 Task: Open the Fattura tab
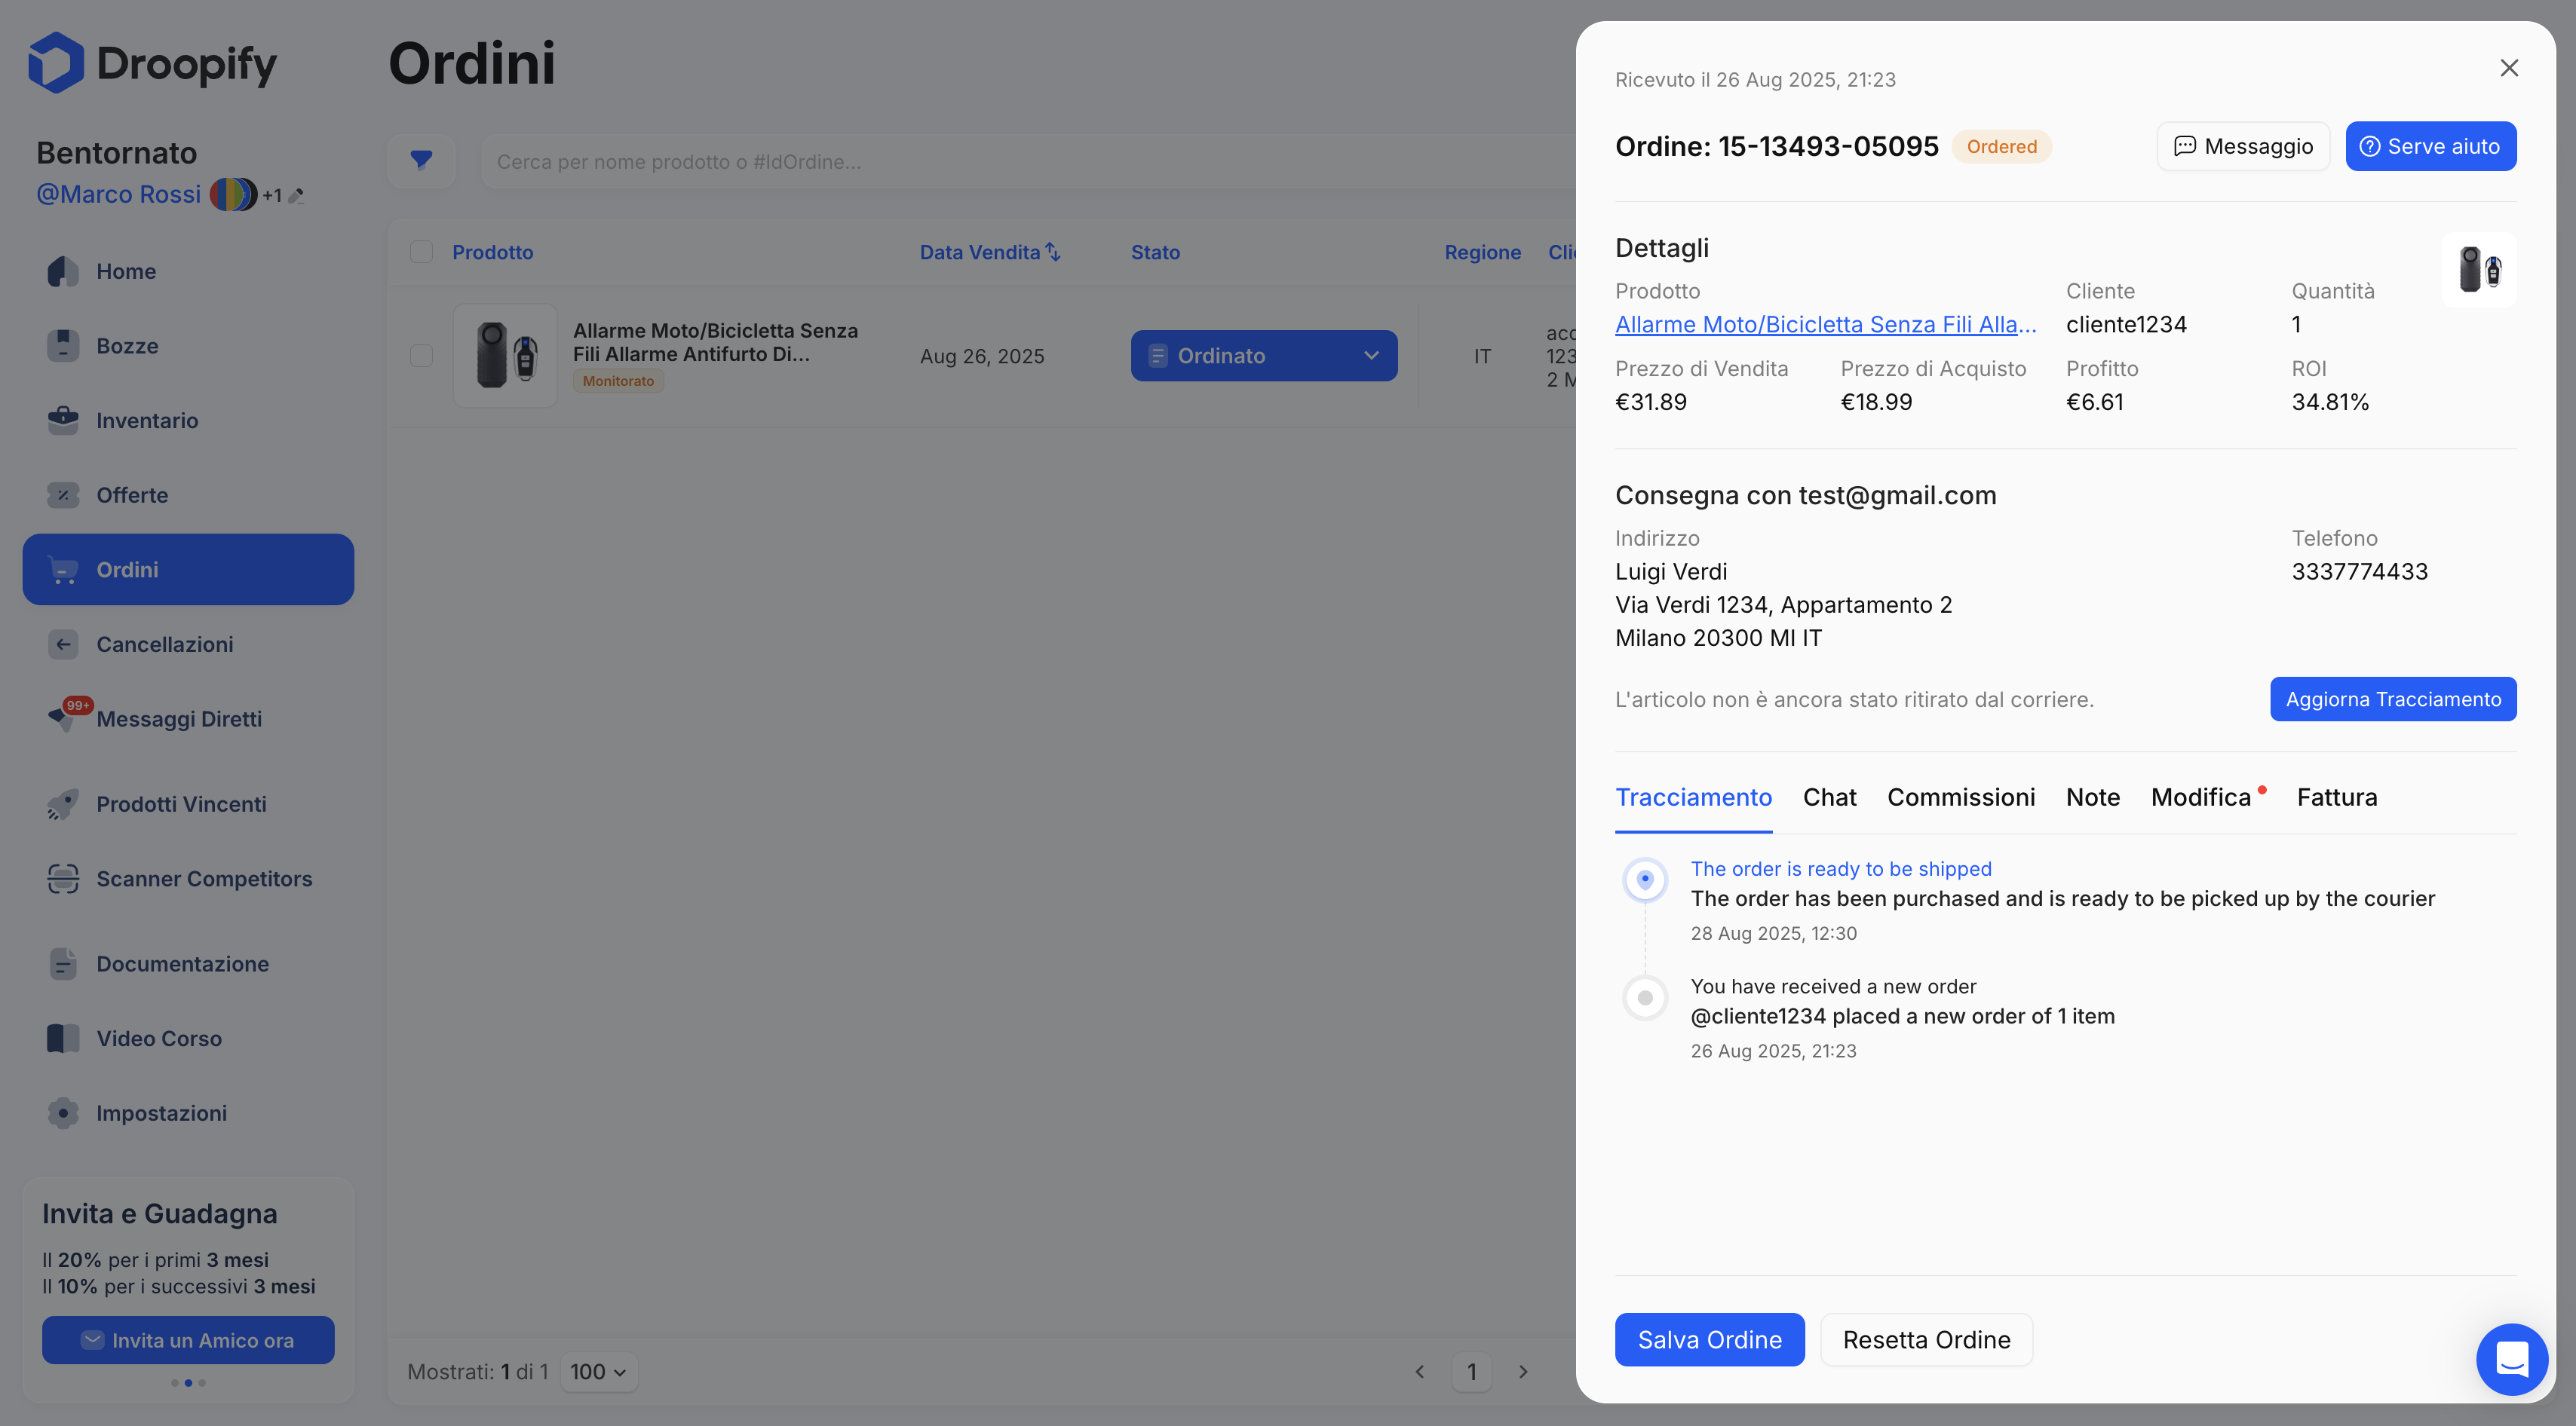tap(2336, 797)
